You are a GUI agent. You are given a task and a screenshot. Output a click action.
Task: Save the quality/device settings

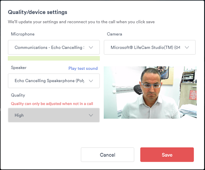[x=167, y=155]
